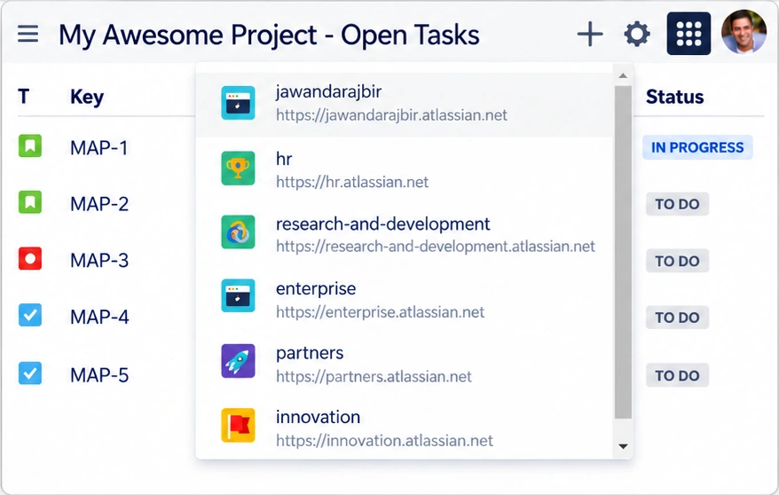
Task: Toggle the app switcher grid icon
Action: click(689, 34)
